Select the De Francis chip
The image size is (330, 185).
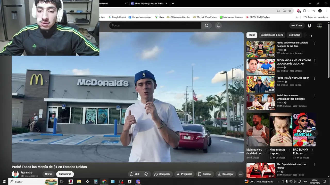(294, 35)
